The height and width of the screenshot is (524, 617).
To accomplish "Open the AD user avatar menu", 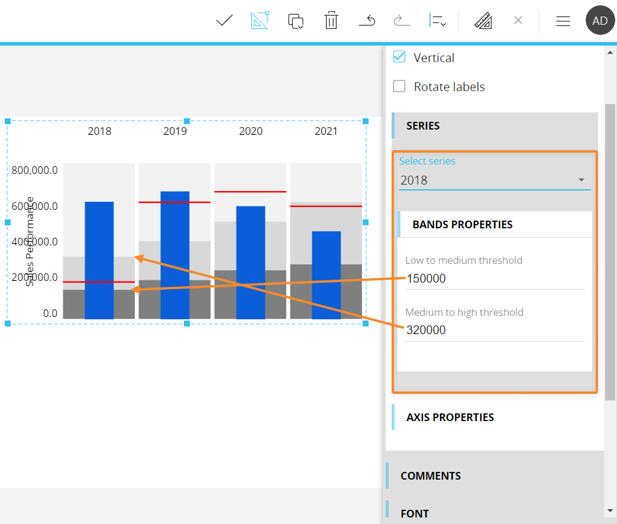I will (x=600, y=21).
